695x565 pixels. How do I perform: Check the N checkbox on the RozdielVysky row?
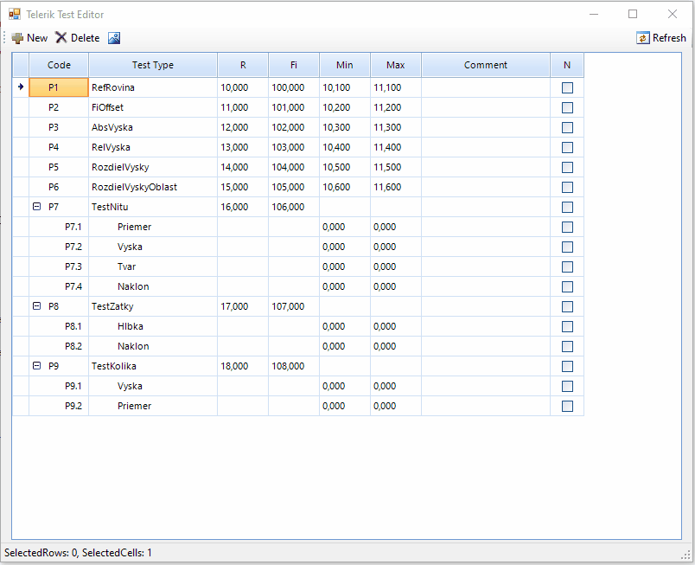tap(567, 167)
